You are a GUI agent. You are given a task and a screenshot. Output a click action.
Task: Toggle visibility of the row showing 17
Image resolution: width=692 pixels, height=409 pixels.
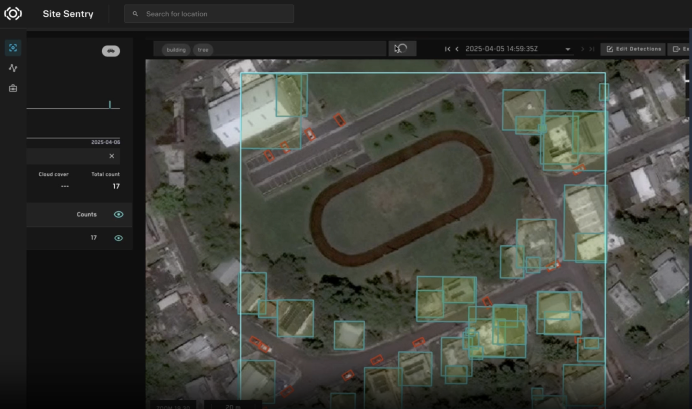tap(118, 238)
